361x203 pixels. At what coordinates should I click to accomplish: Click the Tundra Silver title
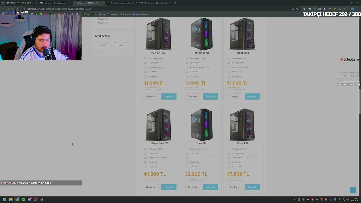201,53
